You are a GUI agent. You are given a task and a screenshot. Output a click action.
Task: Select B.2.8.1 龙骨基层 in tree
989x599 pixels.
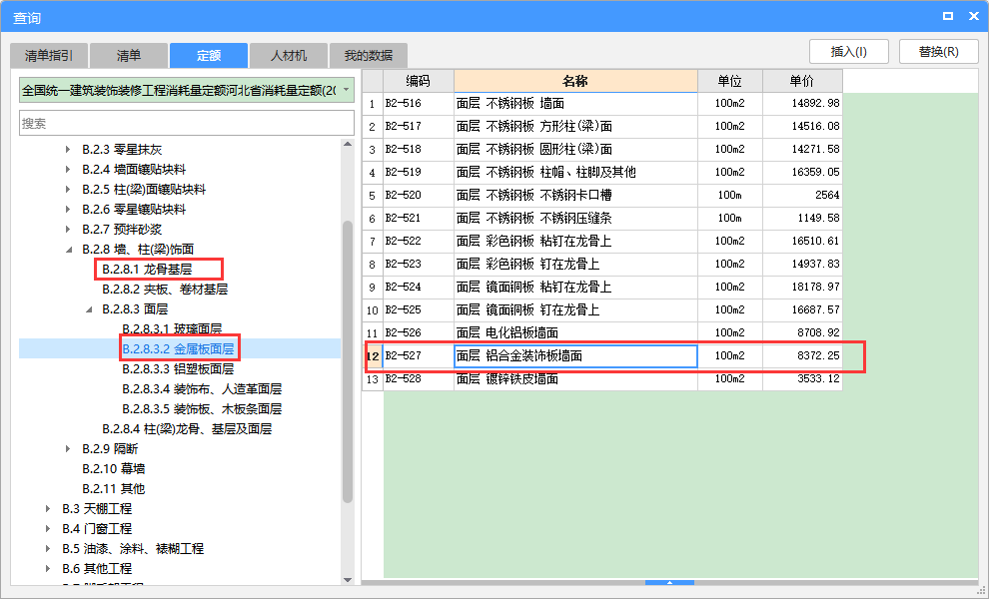coord(147,270)
